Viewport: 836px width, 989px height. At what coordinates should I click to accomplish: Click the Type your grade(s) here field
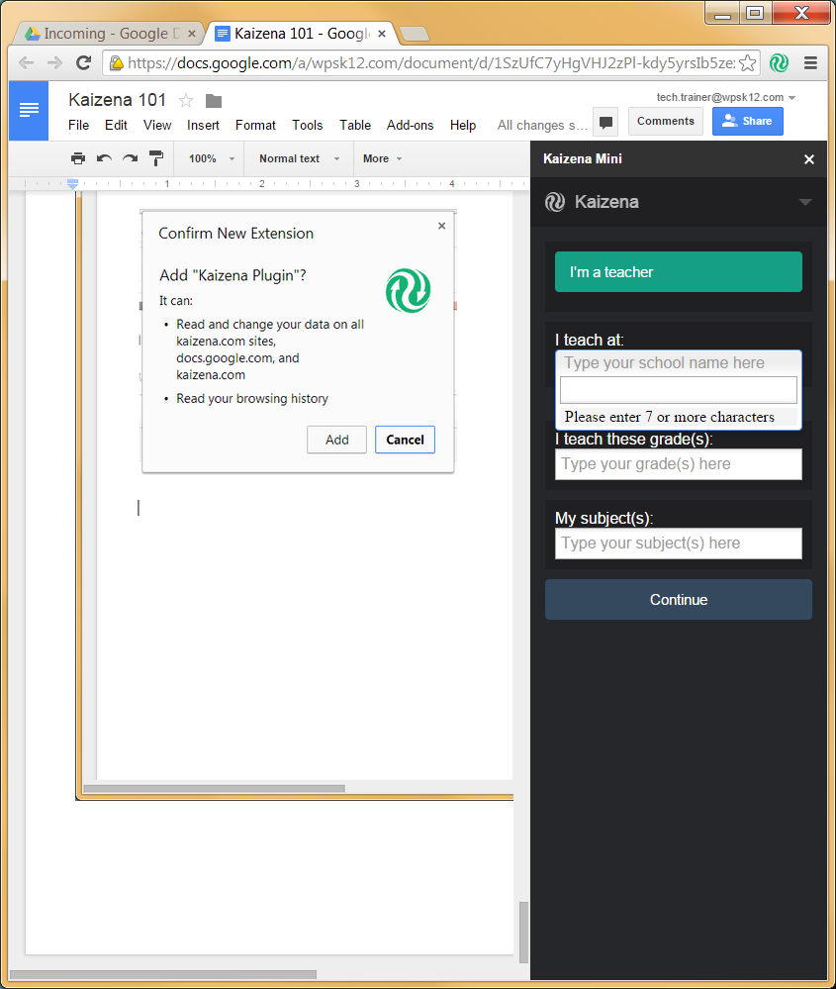(679, 464)
